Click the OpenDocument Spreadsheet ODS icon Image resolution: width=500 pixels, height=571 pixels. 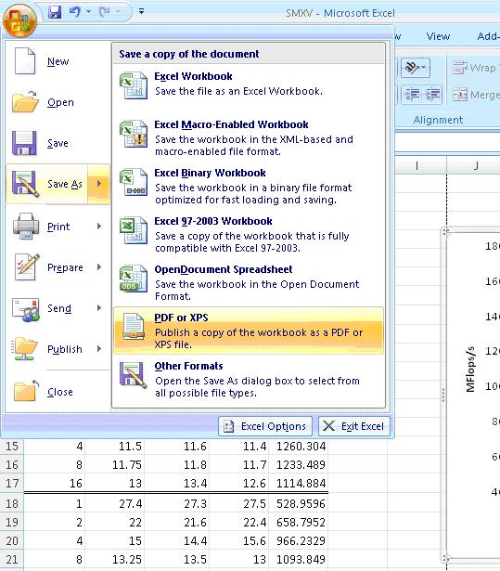[134, 279]
